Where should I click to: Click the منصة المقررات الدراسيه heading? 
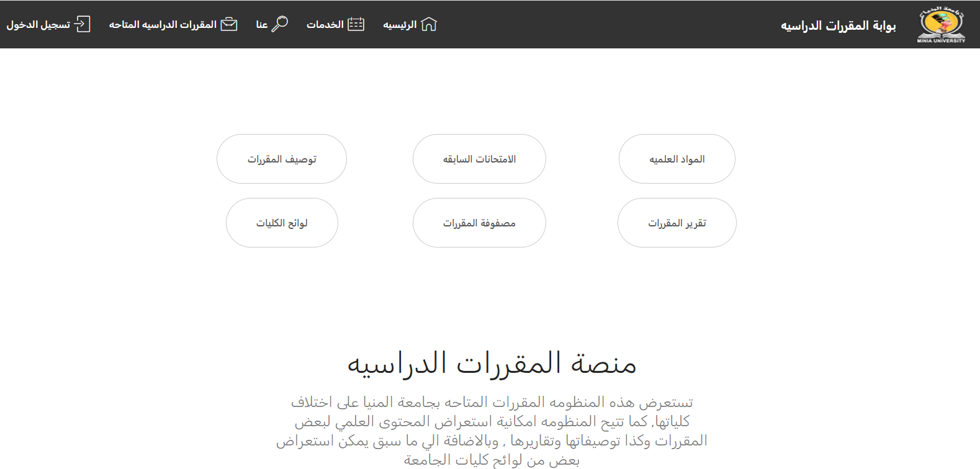(x=492, y=364)
